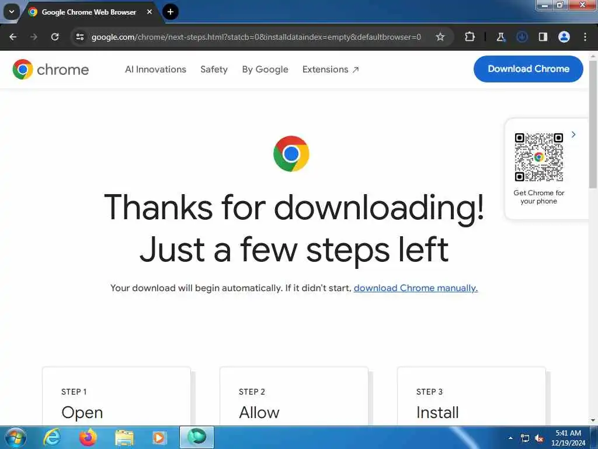Expand the tab search dropdown
This screenshot has height=449, width=598.
coord(12,12)
